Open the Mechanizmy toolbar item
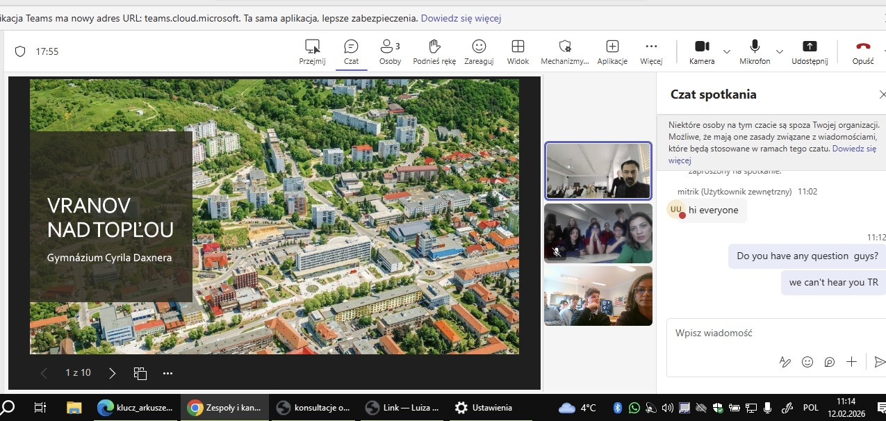Screen dimensions: 886x421 coord(565,52)
